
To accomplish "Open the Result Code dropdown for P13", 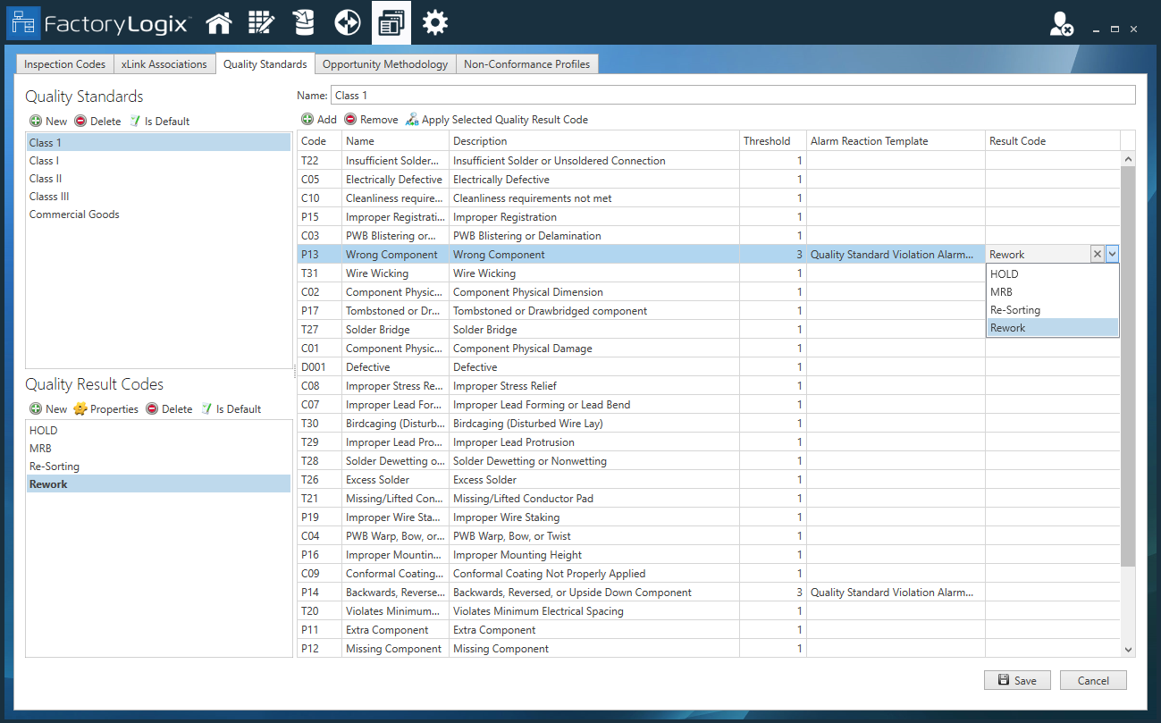I will [1111, 253].
